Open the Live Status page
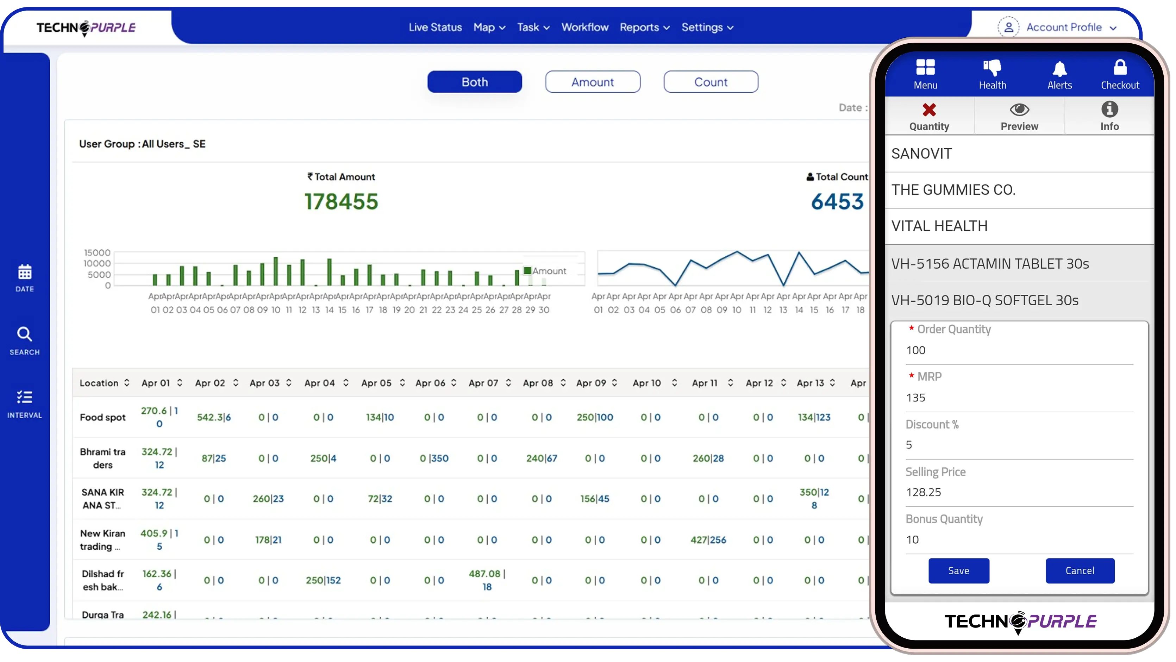The height and width of the screenshot is (662, 1176). point(435,27)
